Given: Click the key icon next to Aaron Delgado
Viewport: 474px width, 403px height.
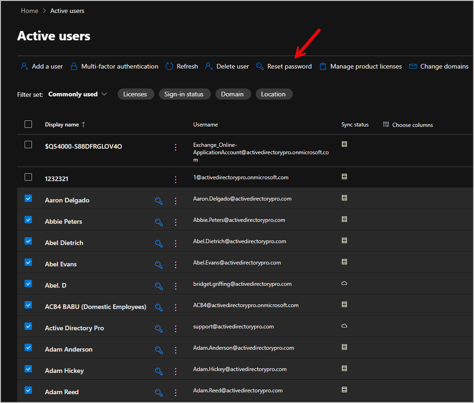Looking at the screenshot, I should [x=159, y=201].
